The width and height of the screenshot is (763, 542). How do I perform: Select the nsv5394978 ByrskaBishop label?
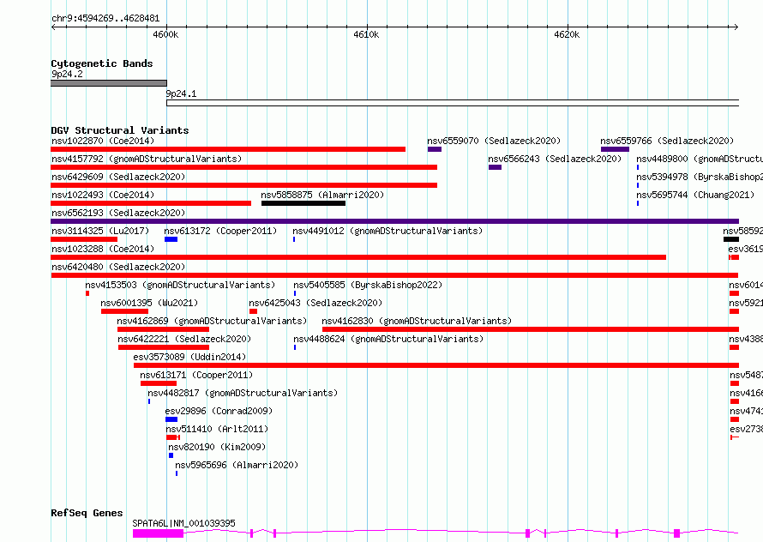click(700, 177)
